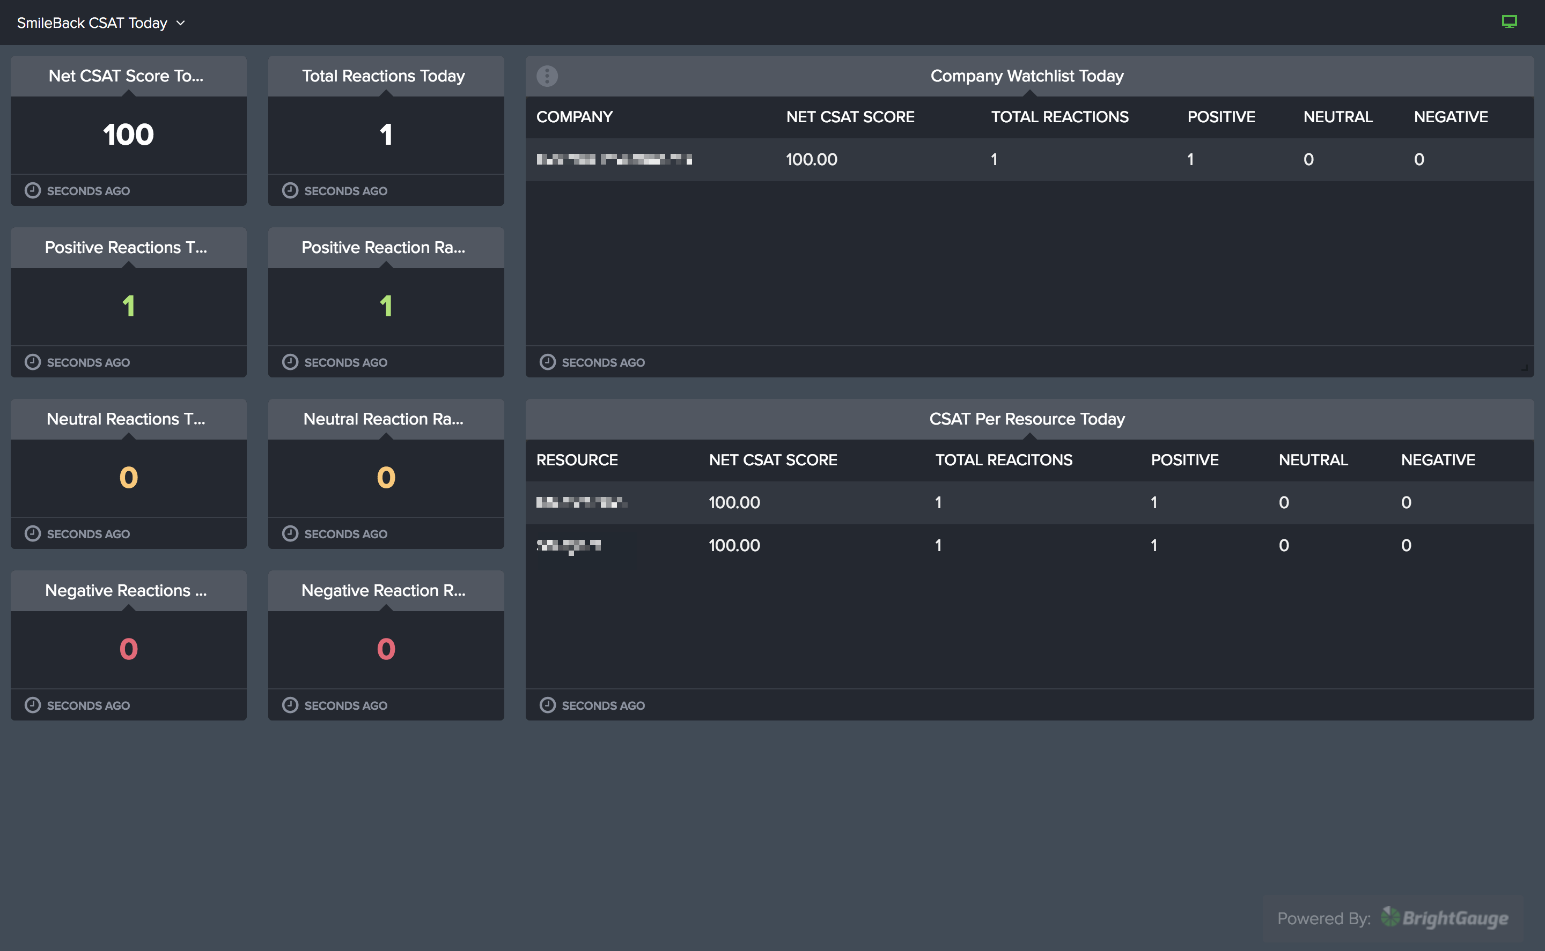Click the red Negative Reaction R... value

pos(386,650)
